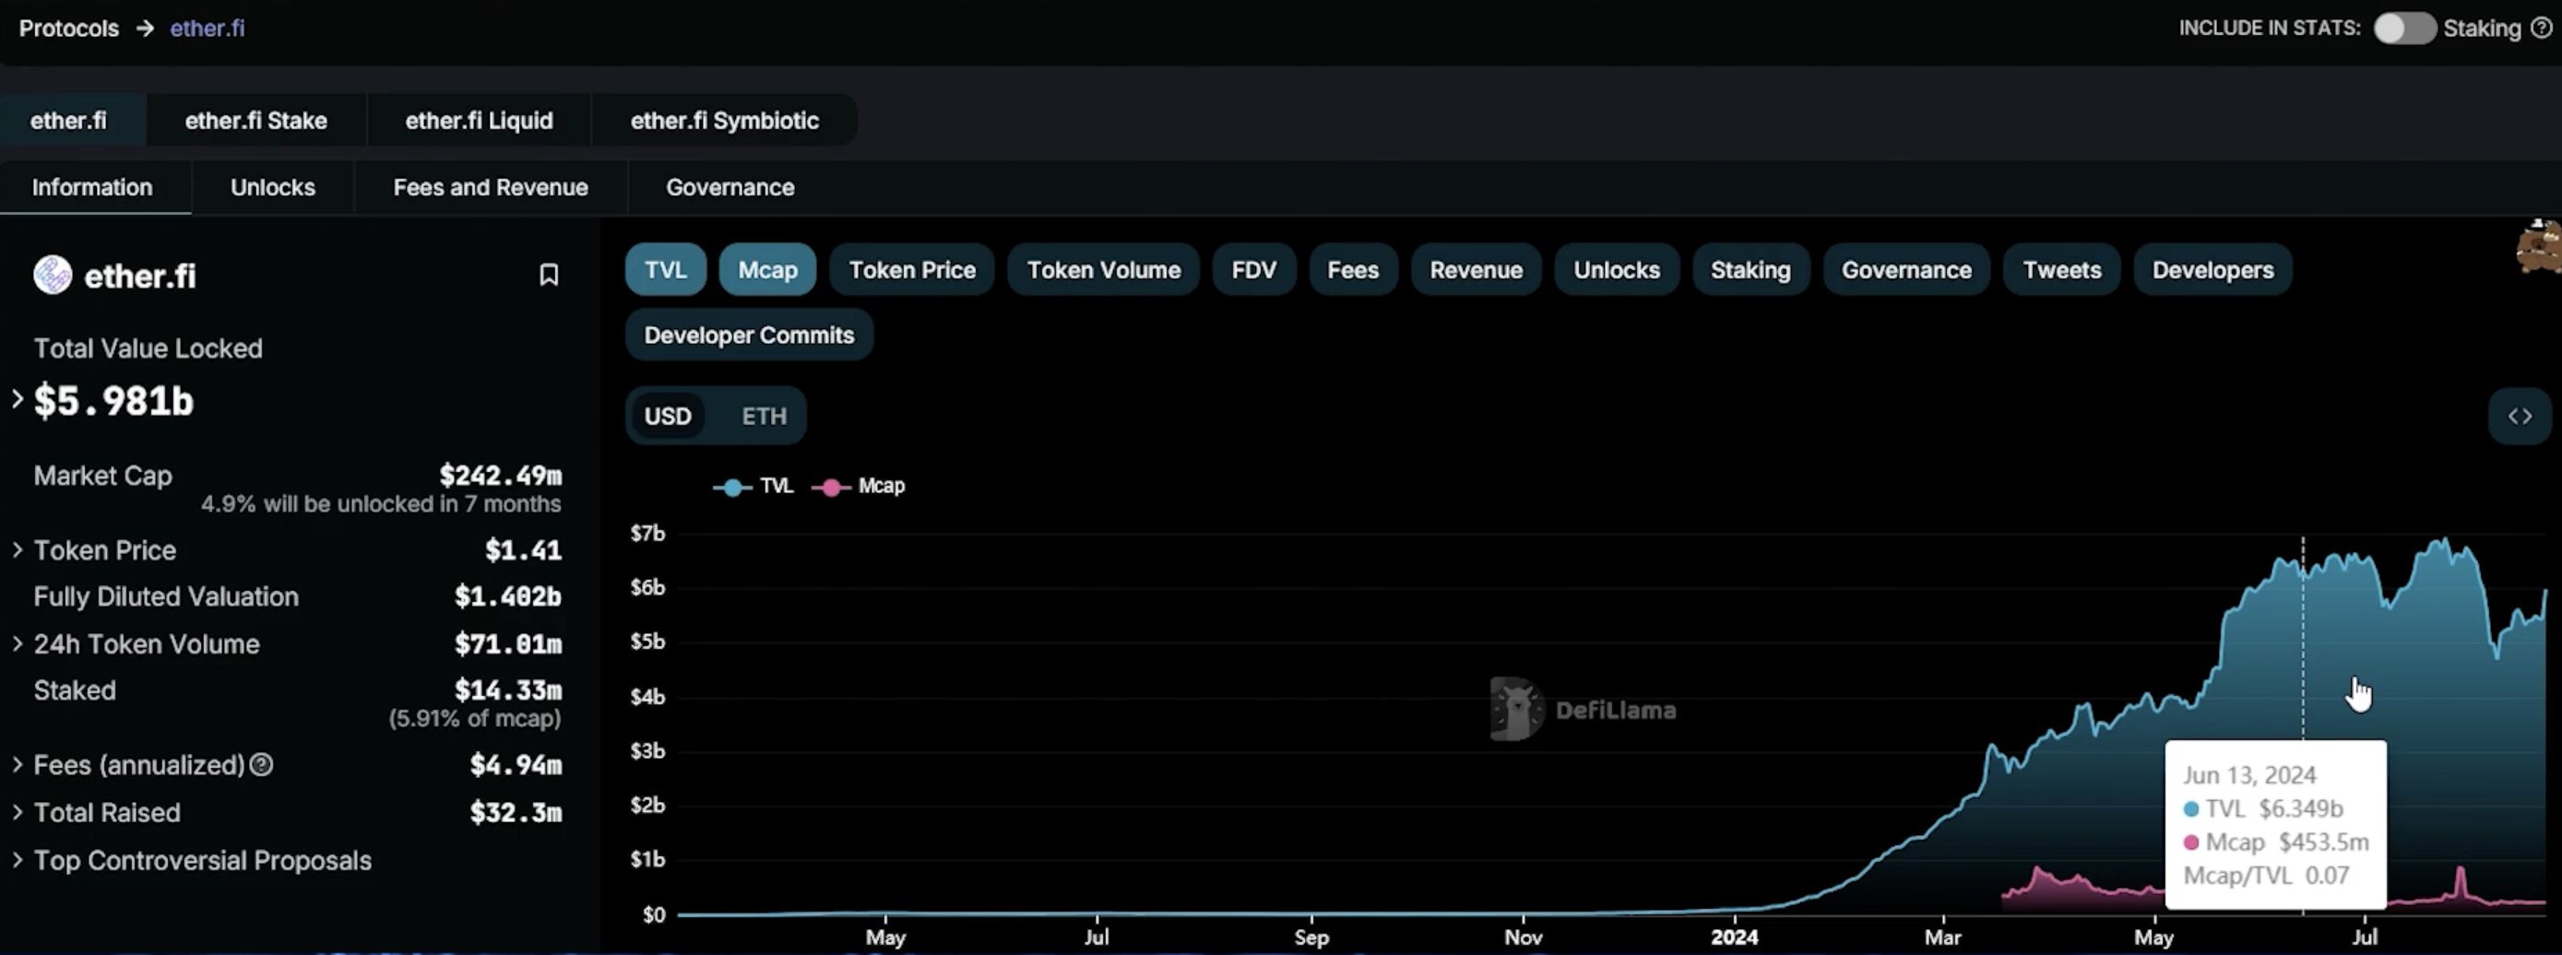Open the Fees and Revenue tab
This screenshot has width=2562, height=955.
[x=491, y=188]
